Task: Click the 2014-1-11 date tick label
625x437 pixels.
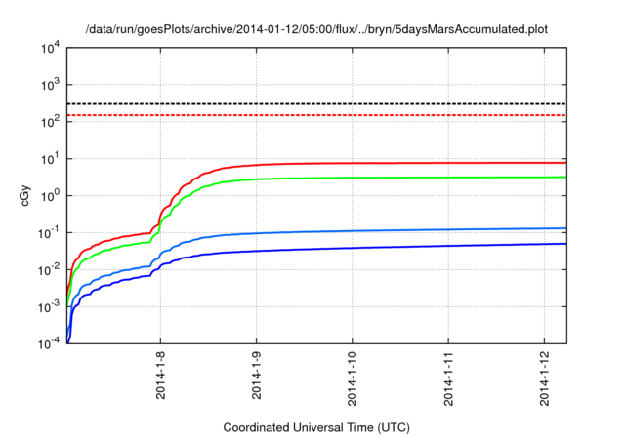Action: [x=448, y=378]
